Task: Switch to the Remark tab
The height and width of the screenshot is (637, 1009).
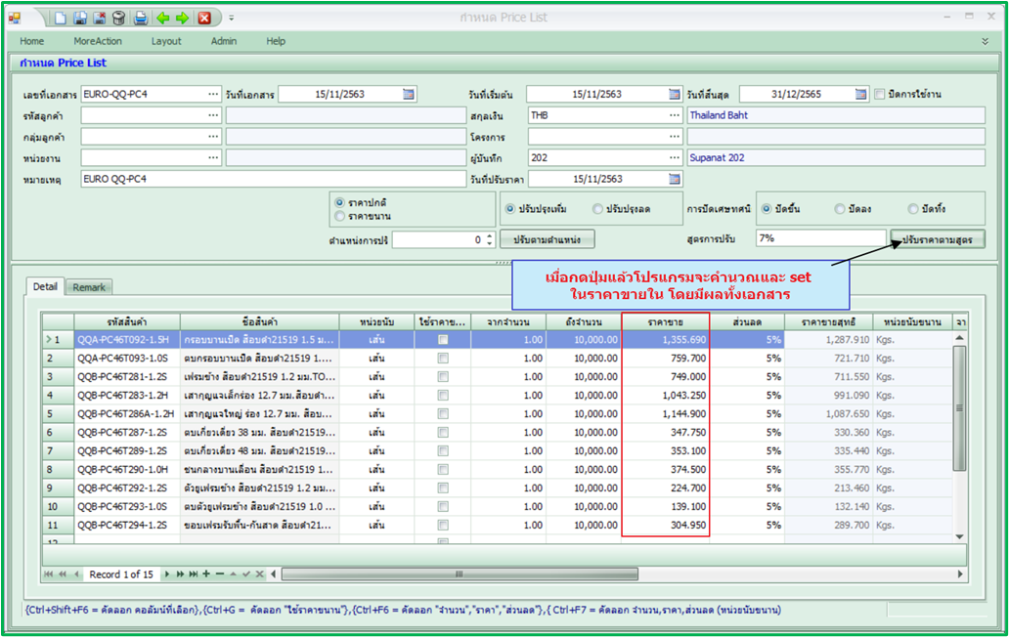Action: [88, 287]
